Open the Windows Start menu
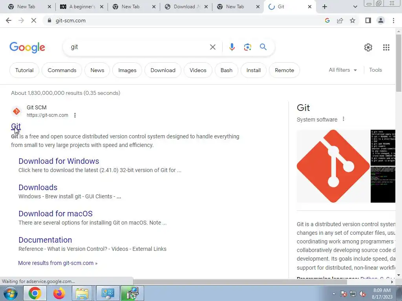Viewport: 402px width, 301px height. (x=11, y=293)
